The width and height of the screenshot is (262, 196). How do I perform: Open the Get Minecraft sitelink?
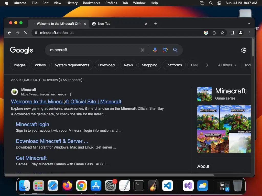(31, 158)
